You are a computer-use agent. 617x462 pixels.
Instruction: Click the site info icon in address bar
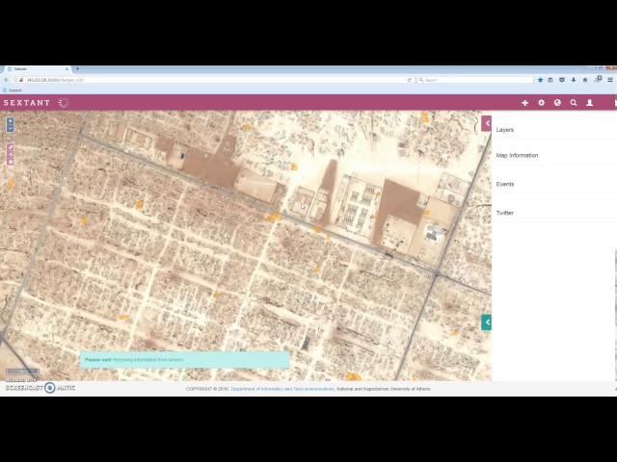point(15,80)
